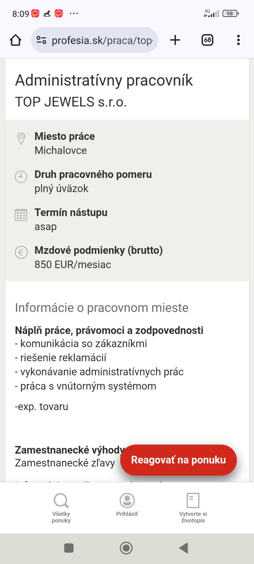Open a new tab with plus icon
The width and height of the screenshot is (254, 564).
tap(175, 40)
